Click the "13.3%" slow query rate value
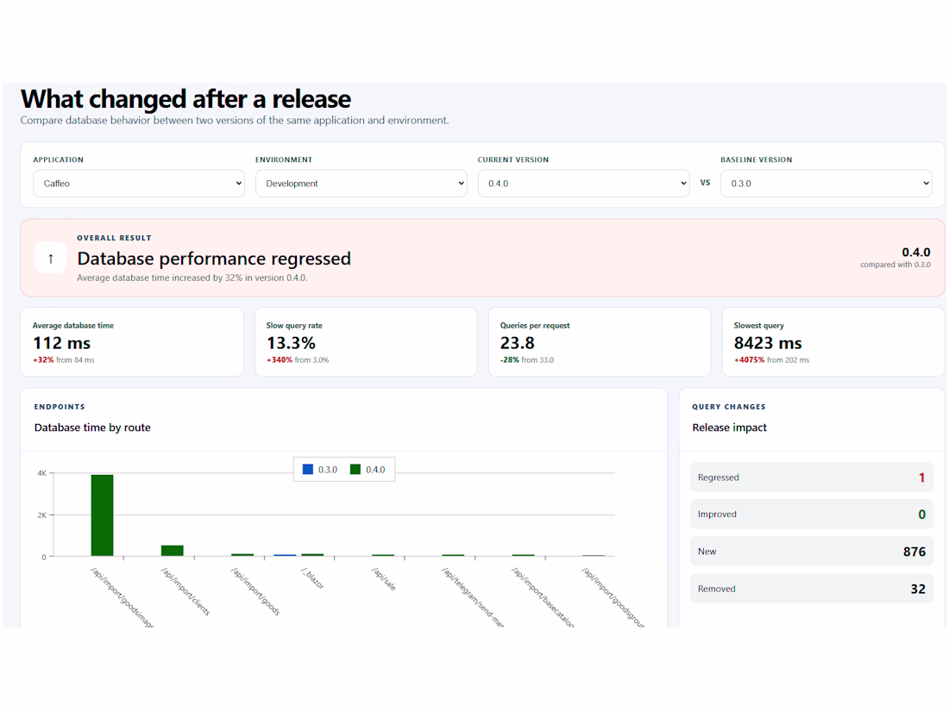 pos(291,343)
